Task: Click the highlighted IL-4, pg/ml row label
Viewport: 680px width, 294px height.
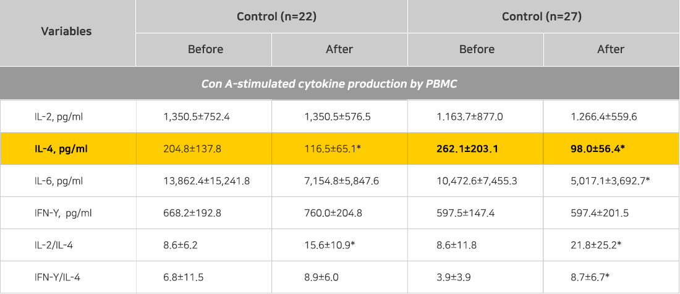Action: pos(61,149)
